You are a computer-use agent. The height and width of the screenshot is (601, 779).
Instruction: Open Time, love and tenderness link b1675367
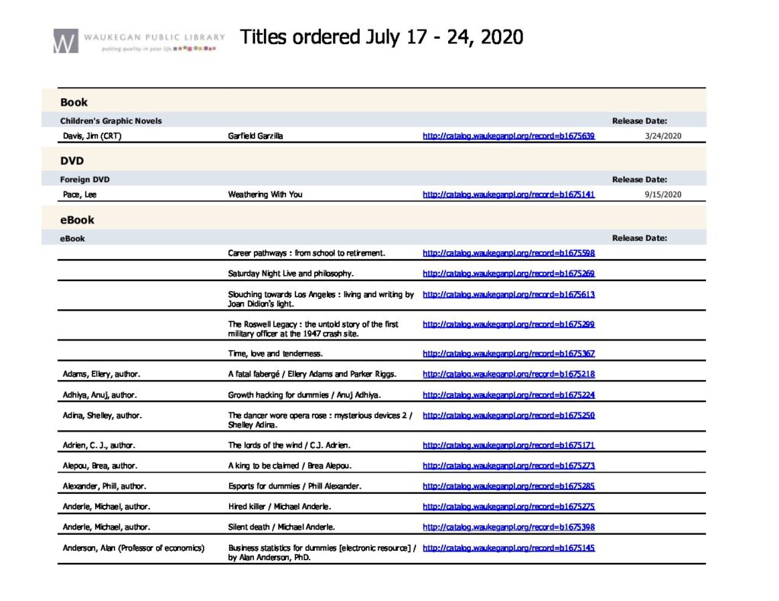click(x=508, y=353)
